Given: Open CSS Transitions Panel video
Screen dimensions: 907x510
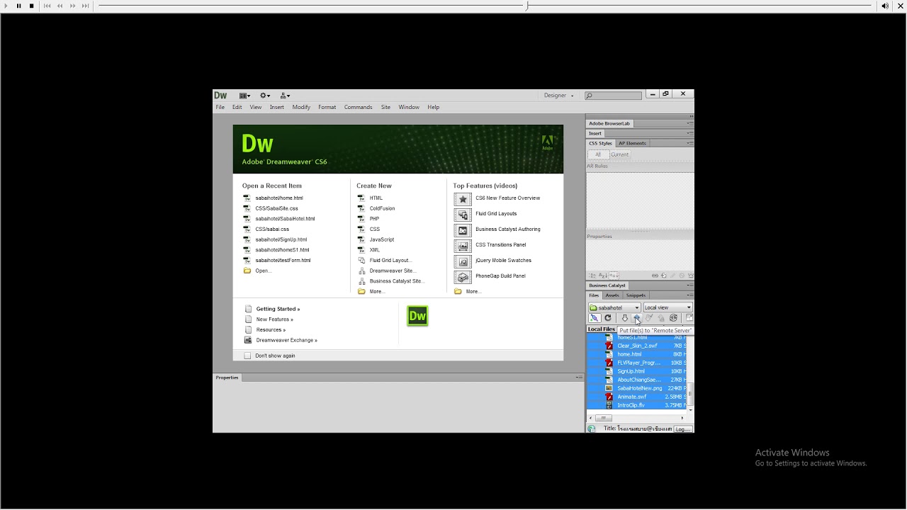Looking at the screenshot, I should click(500, 245).
